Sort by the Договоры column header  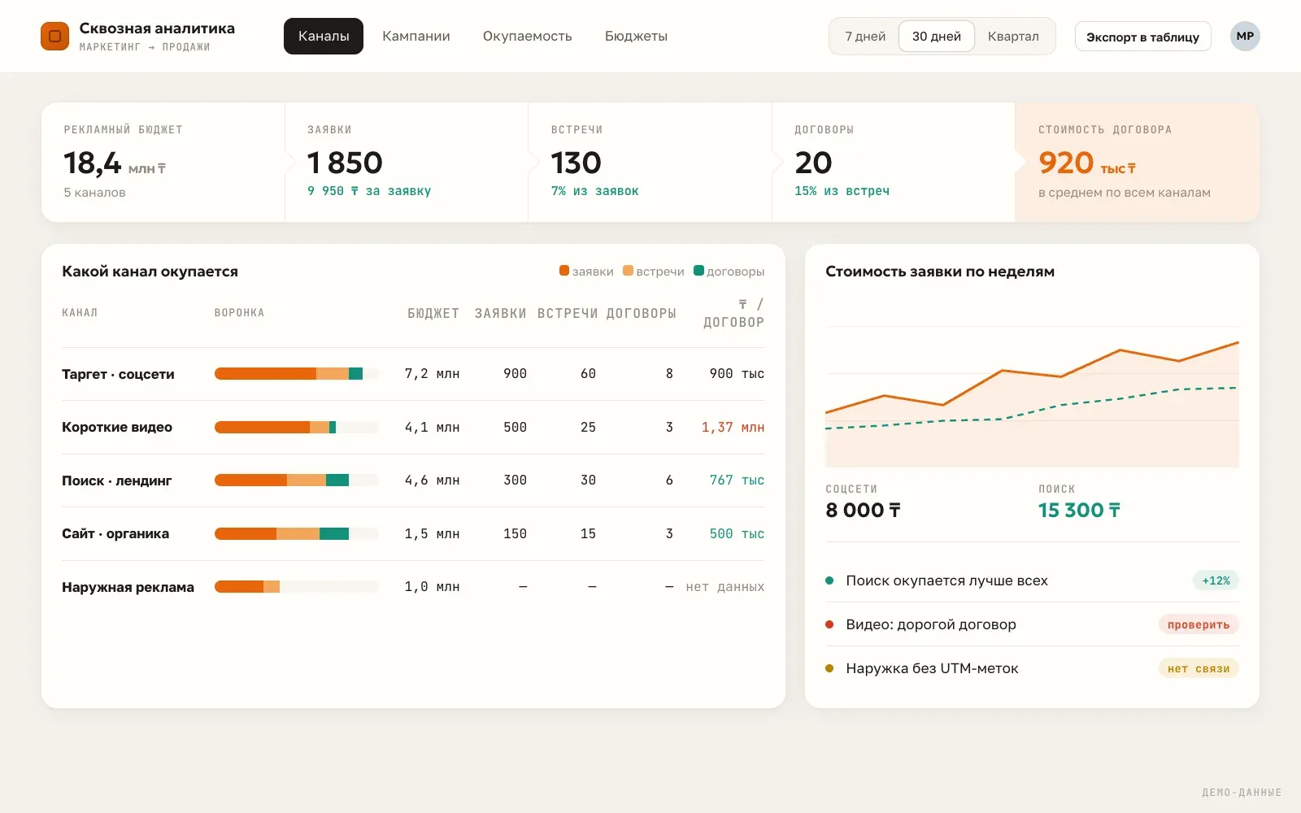642,313
